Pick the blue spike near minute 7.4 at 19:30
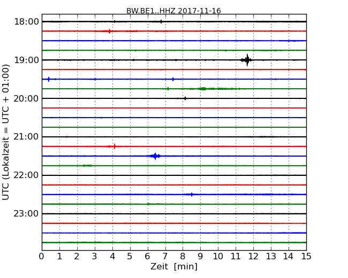This screenshot has width=348, height=278. (x=173, y=79)
